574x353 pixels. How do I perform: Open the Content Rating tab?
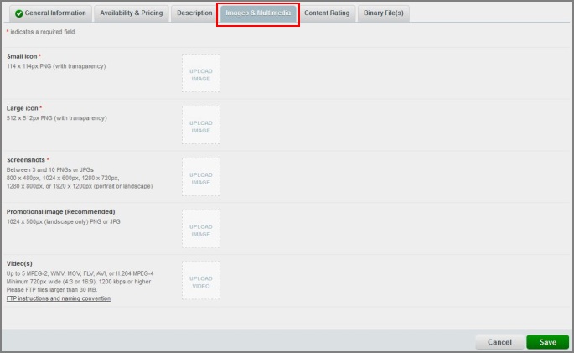click(x=327, y=13)
